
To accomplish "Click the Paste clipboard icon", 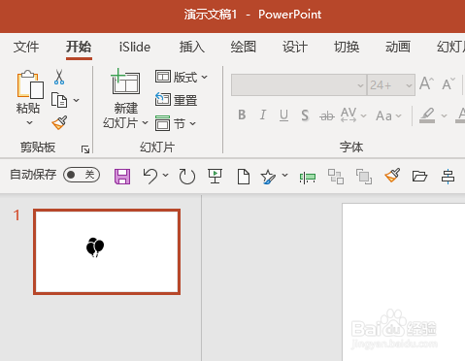I will pos(30,84).
